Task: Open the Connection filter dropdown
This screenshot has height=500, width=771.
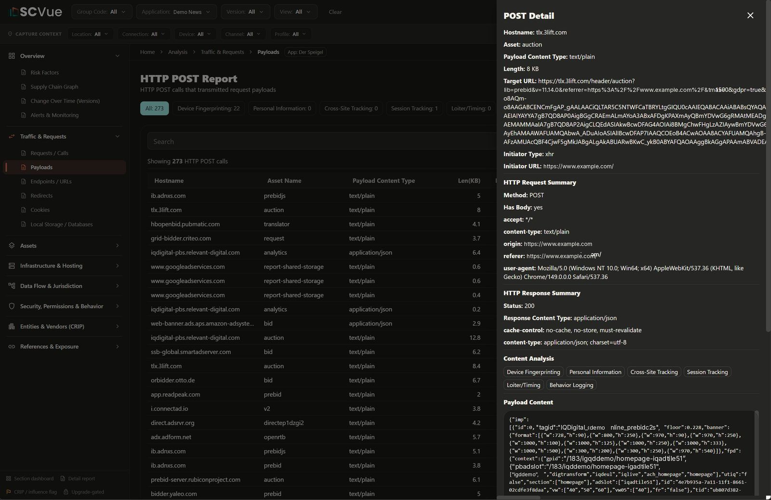Action: pyautogui.click(x=144, y=34)
